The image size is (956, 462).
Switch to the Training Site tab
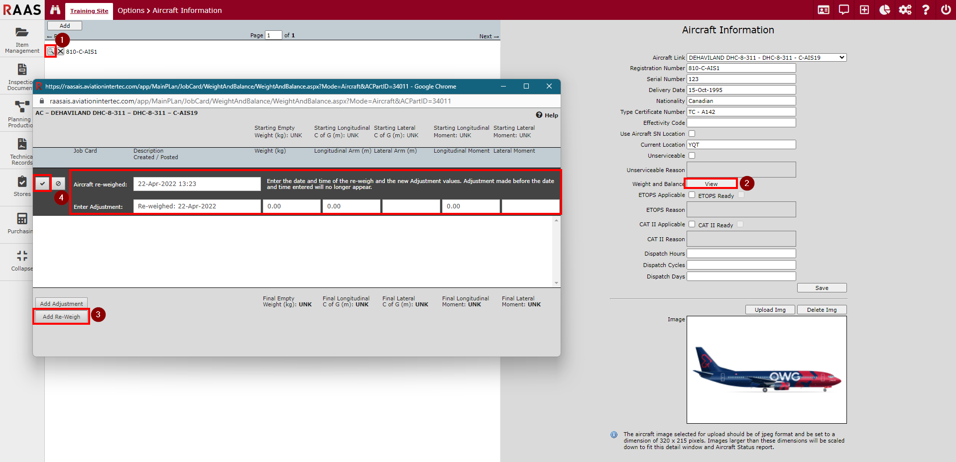coord(89,10)
